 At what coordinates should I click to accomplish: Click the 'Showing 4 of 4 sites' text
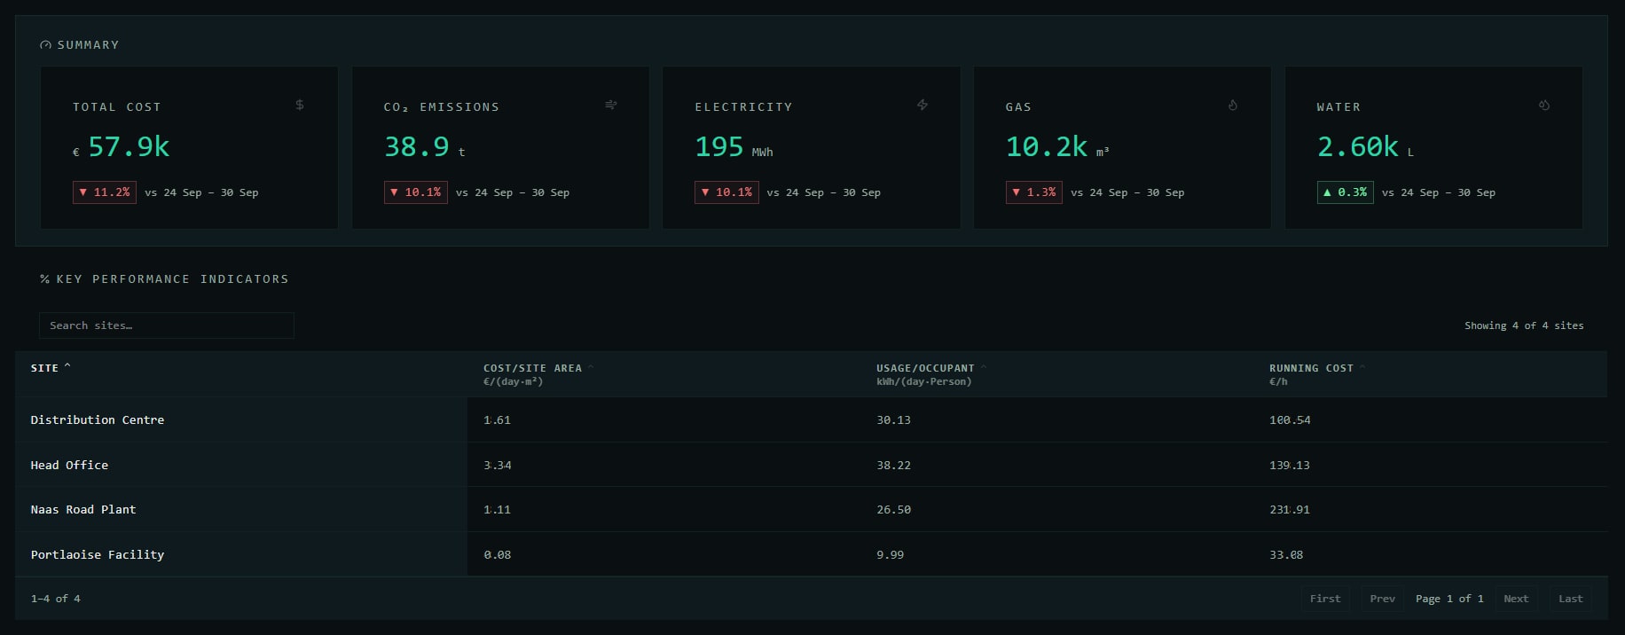pos(1524,325)
